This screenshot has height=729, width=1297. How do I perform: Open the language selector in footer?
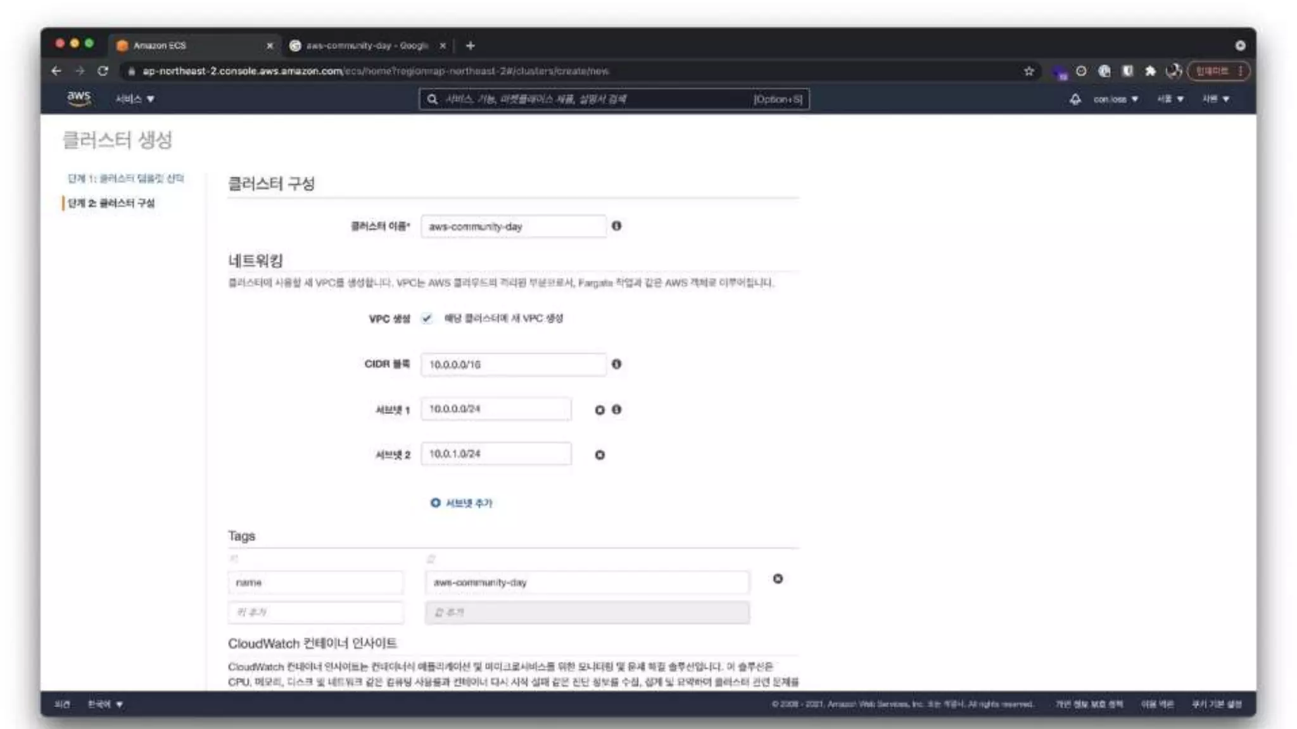click(x=105, y=704)
